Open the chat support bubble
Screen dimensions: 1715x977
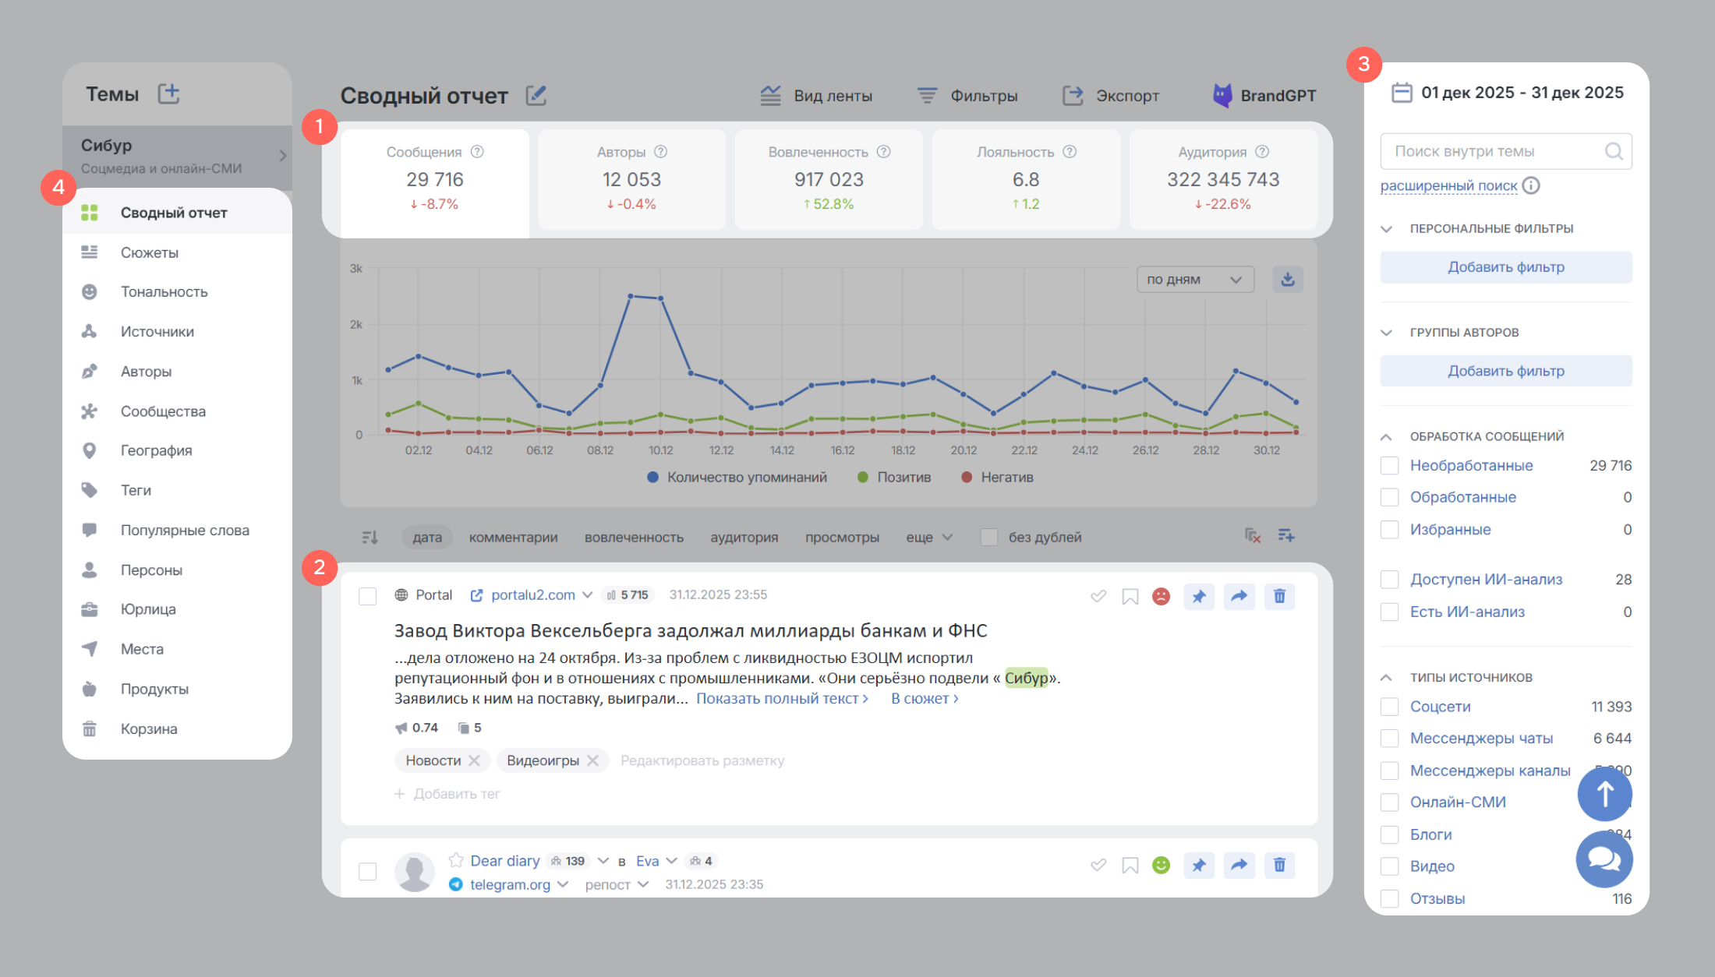click(1604, 859)
